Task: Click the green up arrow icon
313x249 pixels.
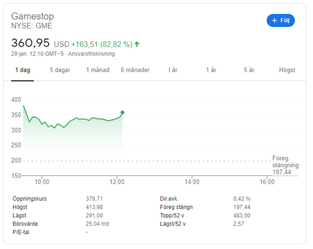Action: 137,44
